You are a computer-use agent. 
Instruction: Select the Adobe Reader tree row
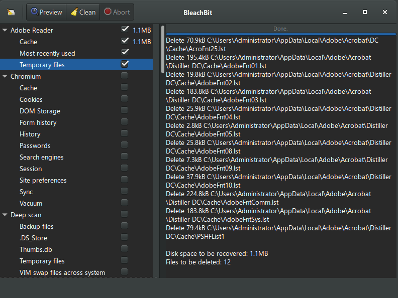tap(76, 30)
